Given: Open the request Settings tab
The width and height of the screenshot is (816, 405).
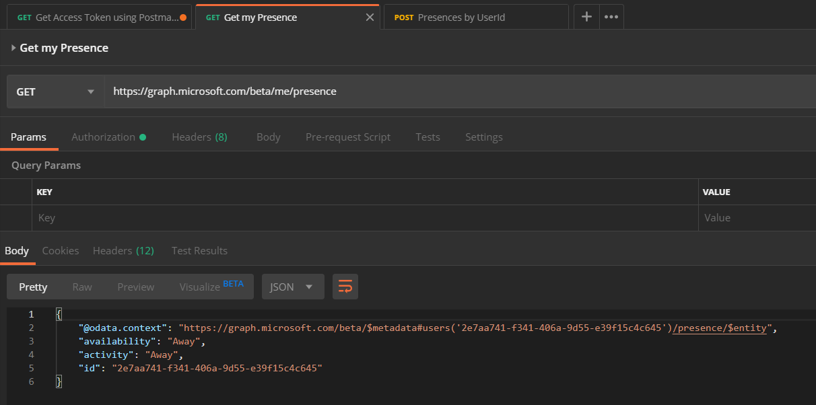Looking at the screenshot, I should [483, 137].
